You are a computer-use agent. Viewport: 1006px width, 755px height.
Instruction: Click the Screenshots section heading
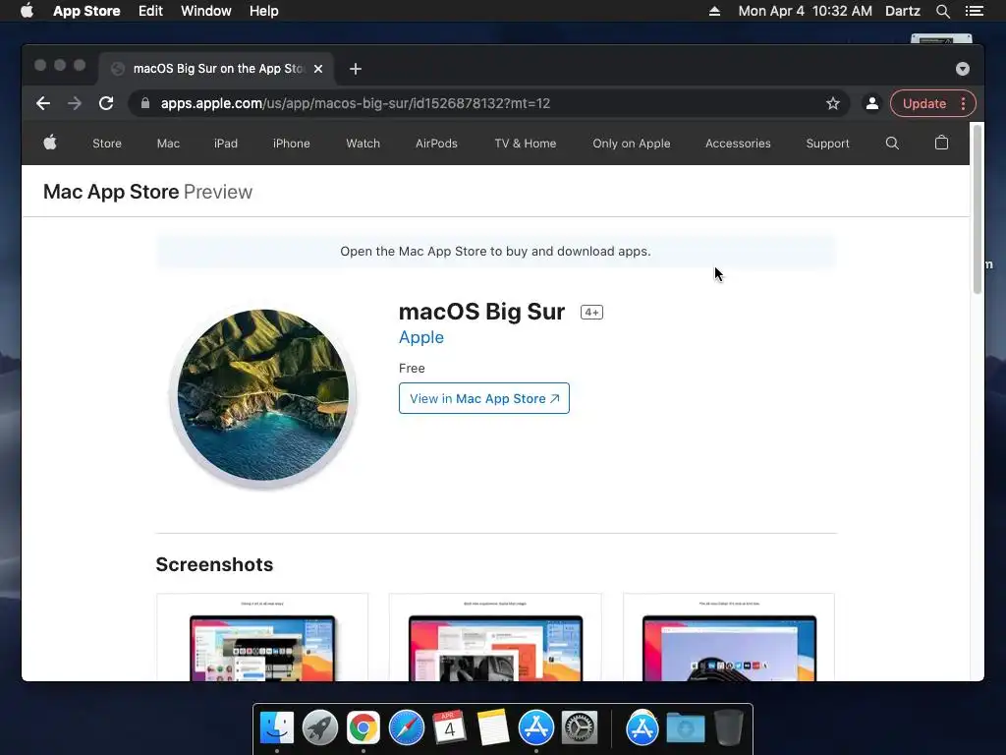(214, 564)
